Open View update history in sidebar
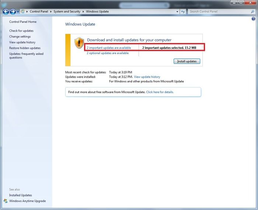The image size is (258, 210). click(x=22, y=42)
